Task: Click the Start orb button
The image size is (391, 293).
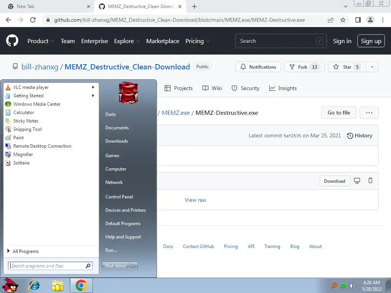Action: 10,285
